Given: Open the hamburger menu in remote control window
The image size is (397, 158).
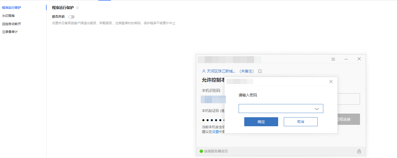Looking at the screenshot, I should coord(333,59).
